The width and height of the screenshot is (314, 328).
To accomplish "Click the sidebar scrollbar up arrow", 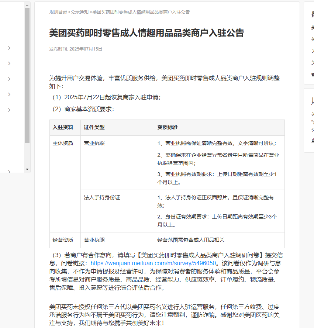I will [26, 5].
